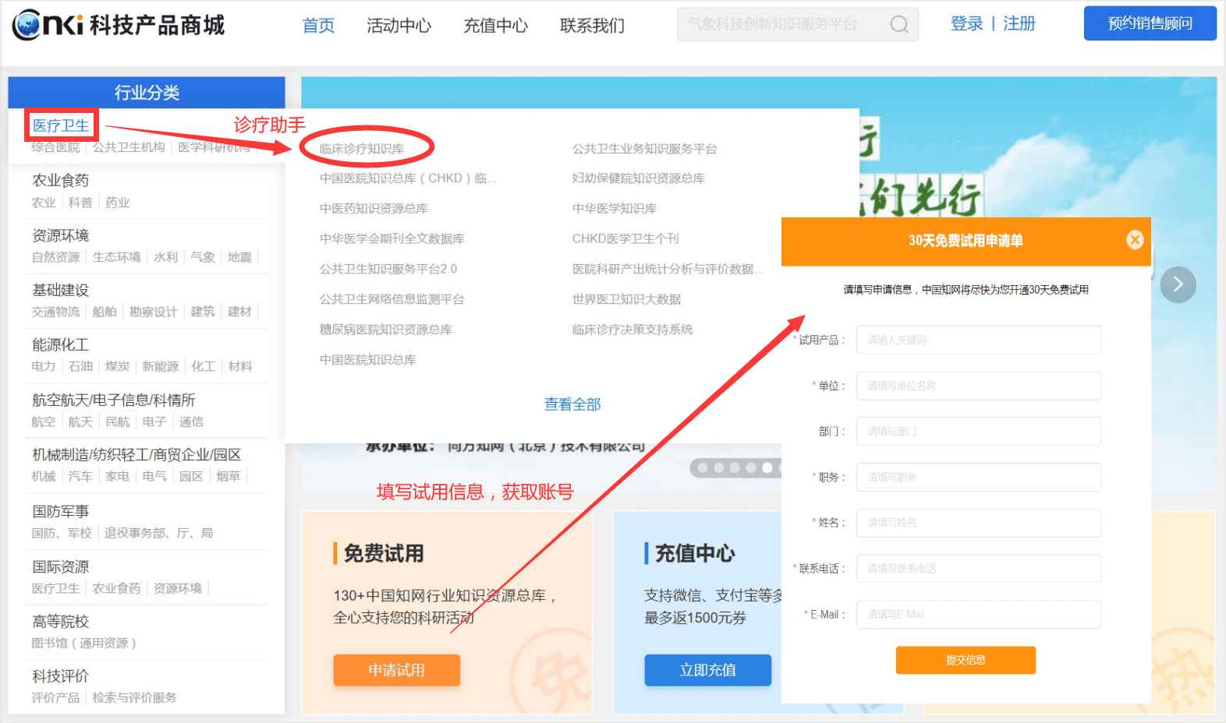Open 中华医学知识库 link
This screenshot has height=723, width=1226.
pos(615,208)
